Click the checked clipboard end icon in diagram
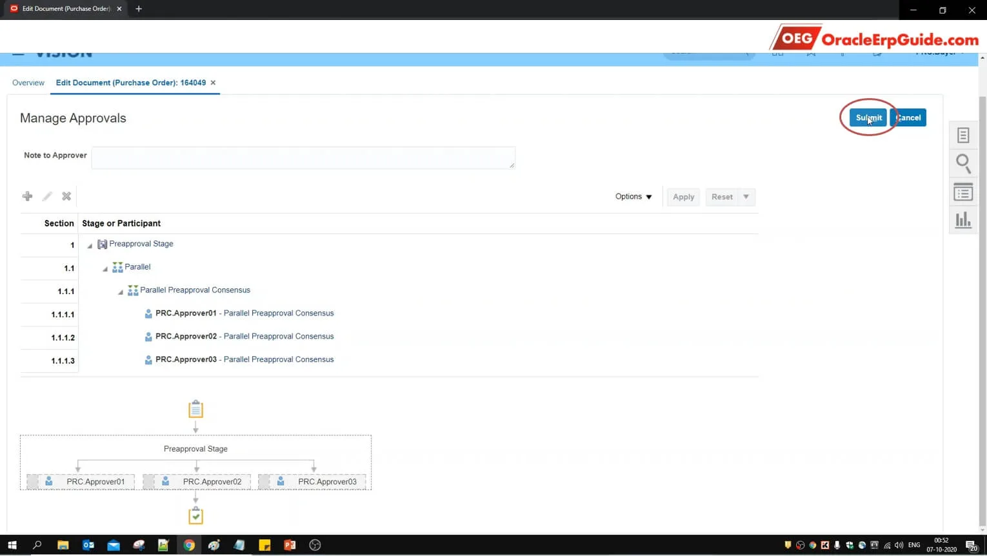This screenshot has width=987, height=556. pos(195,515)
